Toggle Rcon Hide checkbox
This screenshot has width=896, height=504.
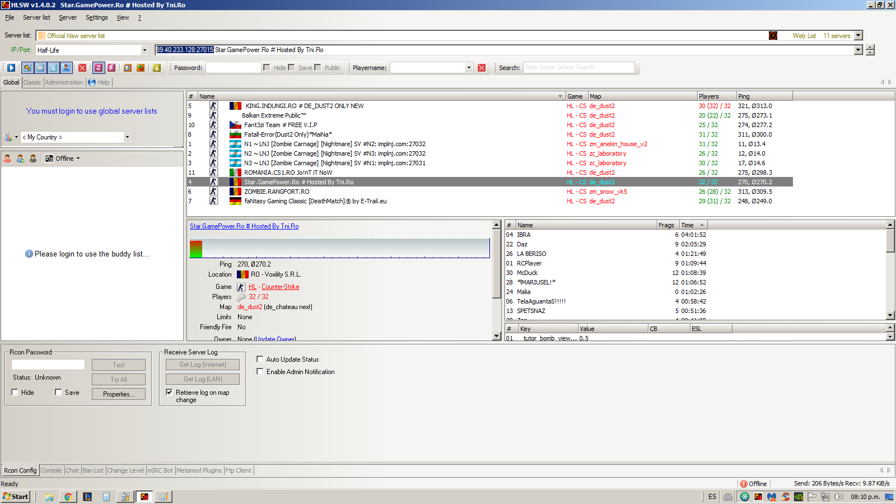(15, 392)
